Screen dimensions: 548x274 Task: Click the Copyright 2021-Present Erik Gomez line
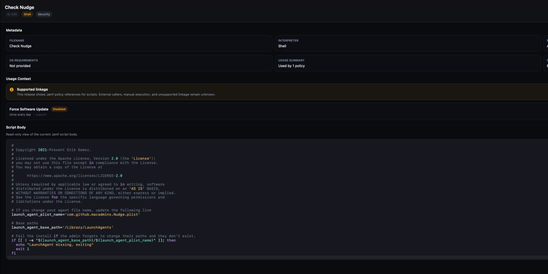click(x=51, y=150)
